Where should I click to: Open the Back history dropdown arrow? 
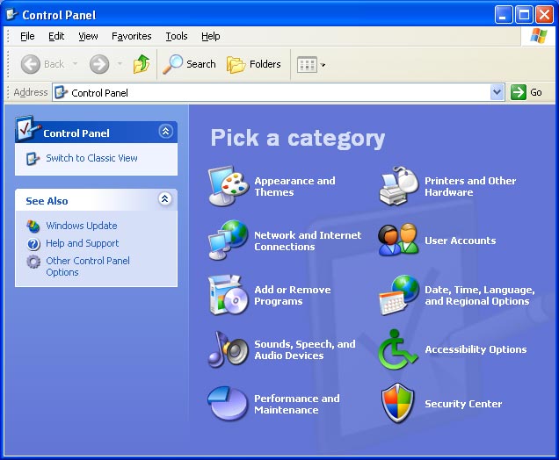point(75,64)
